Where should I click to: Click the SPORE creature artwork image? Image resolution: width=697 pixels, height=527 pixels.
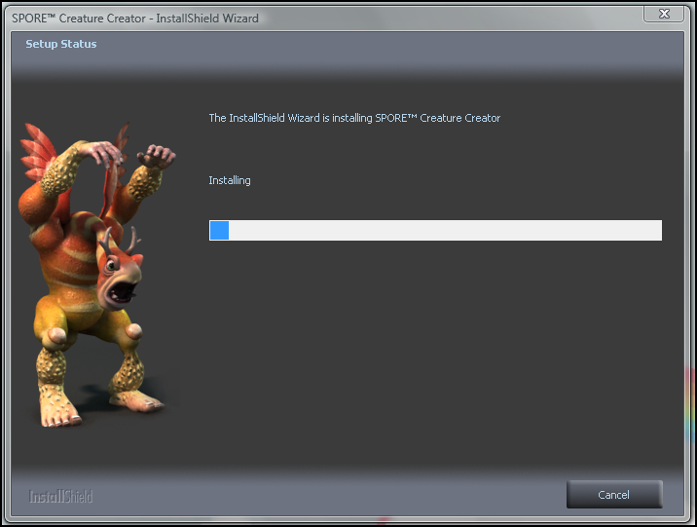coord(97,275)
